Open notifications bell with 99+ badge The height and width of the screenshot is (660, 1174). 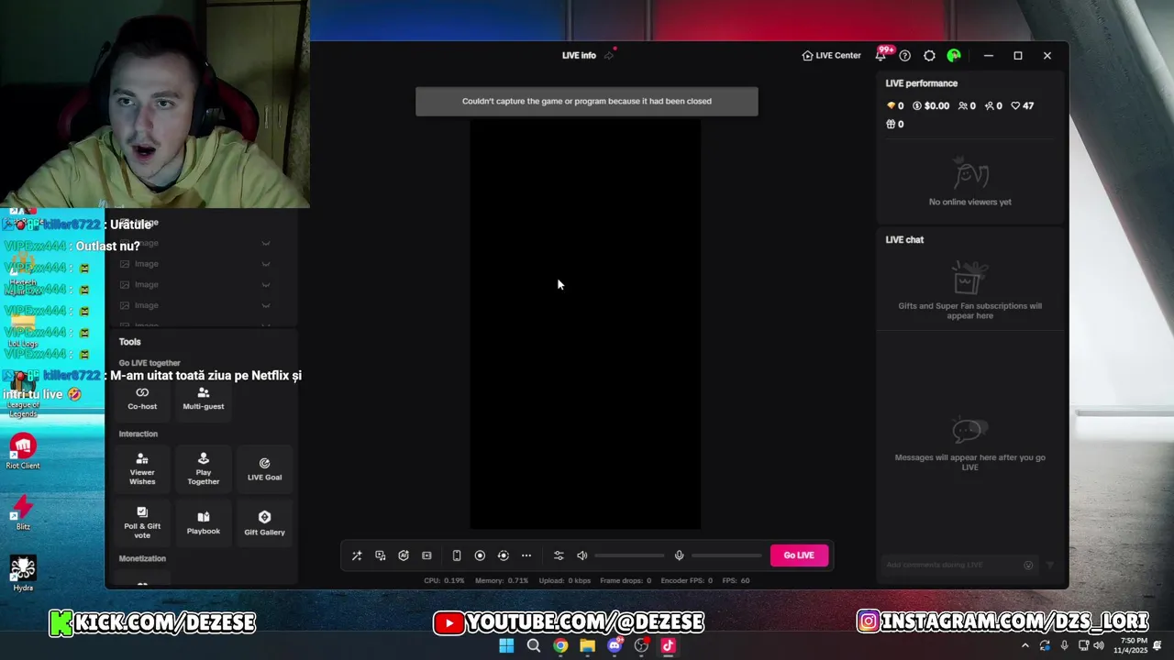click(x=881, y=55)
